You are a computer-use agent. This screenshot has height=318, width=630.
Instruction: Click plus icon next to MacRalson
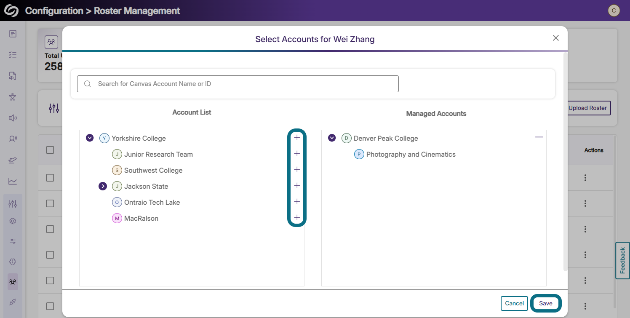297,218
